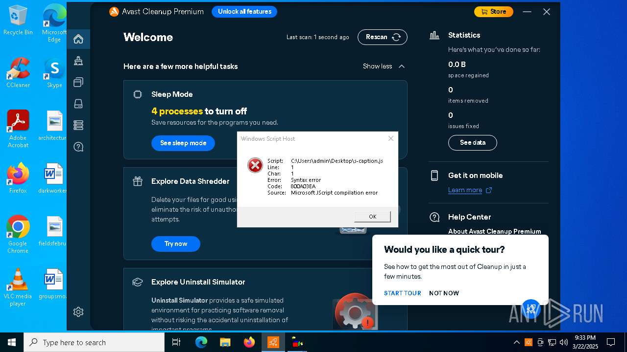Click the rocket floating action icon
This screenshot has width=627, height=352.
531,308
